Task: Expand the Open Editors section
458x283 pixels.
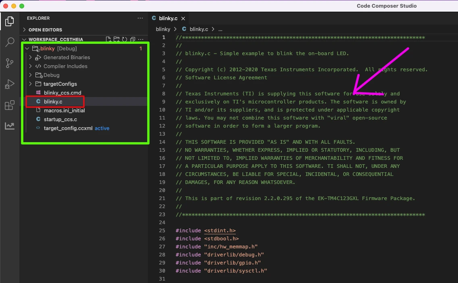Action: click(x=45, y=30)
